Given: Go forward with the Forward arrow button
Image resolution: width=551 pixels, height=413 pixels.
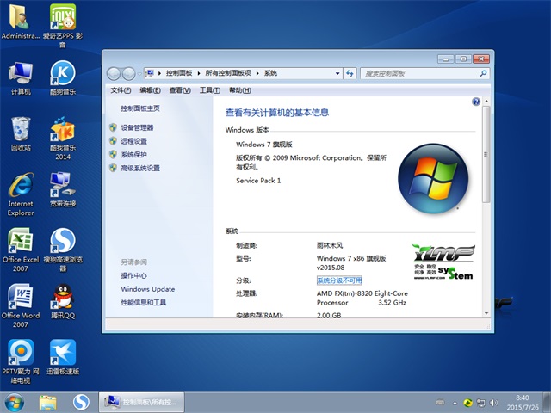Looking at the screenshot, I should [128, 74].
